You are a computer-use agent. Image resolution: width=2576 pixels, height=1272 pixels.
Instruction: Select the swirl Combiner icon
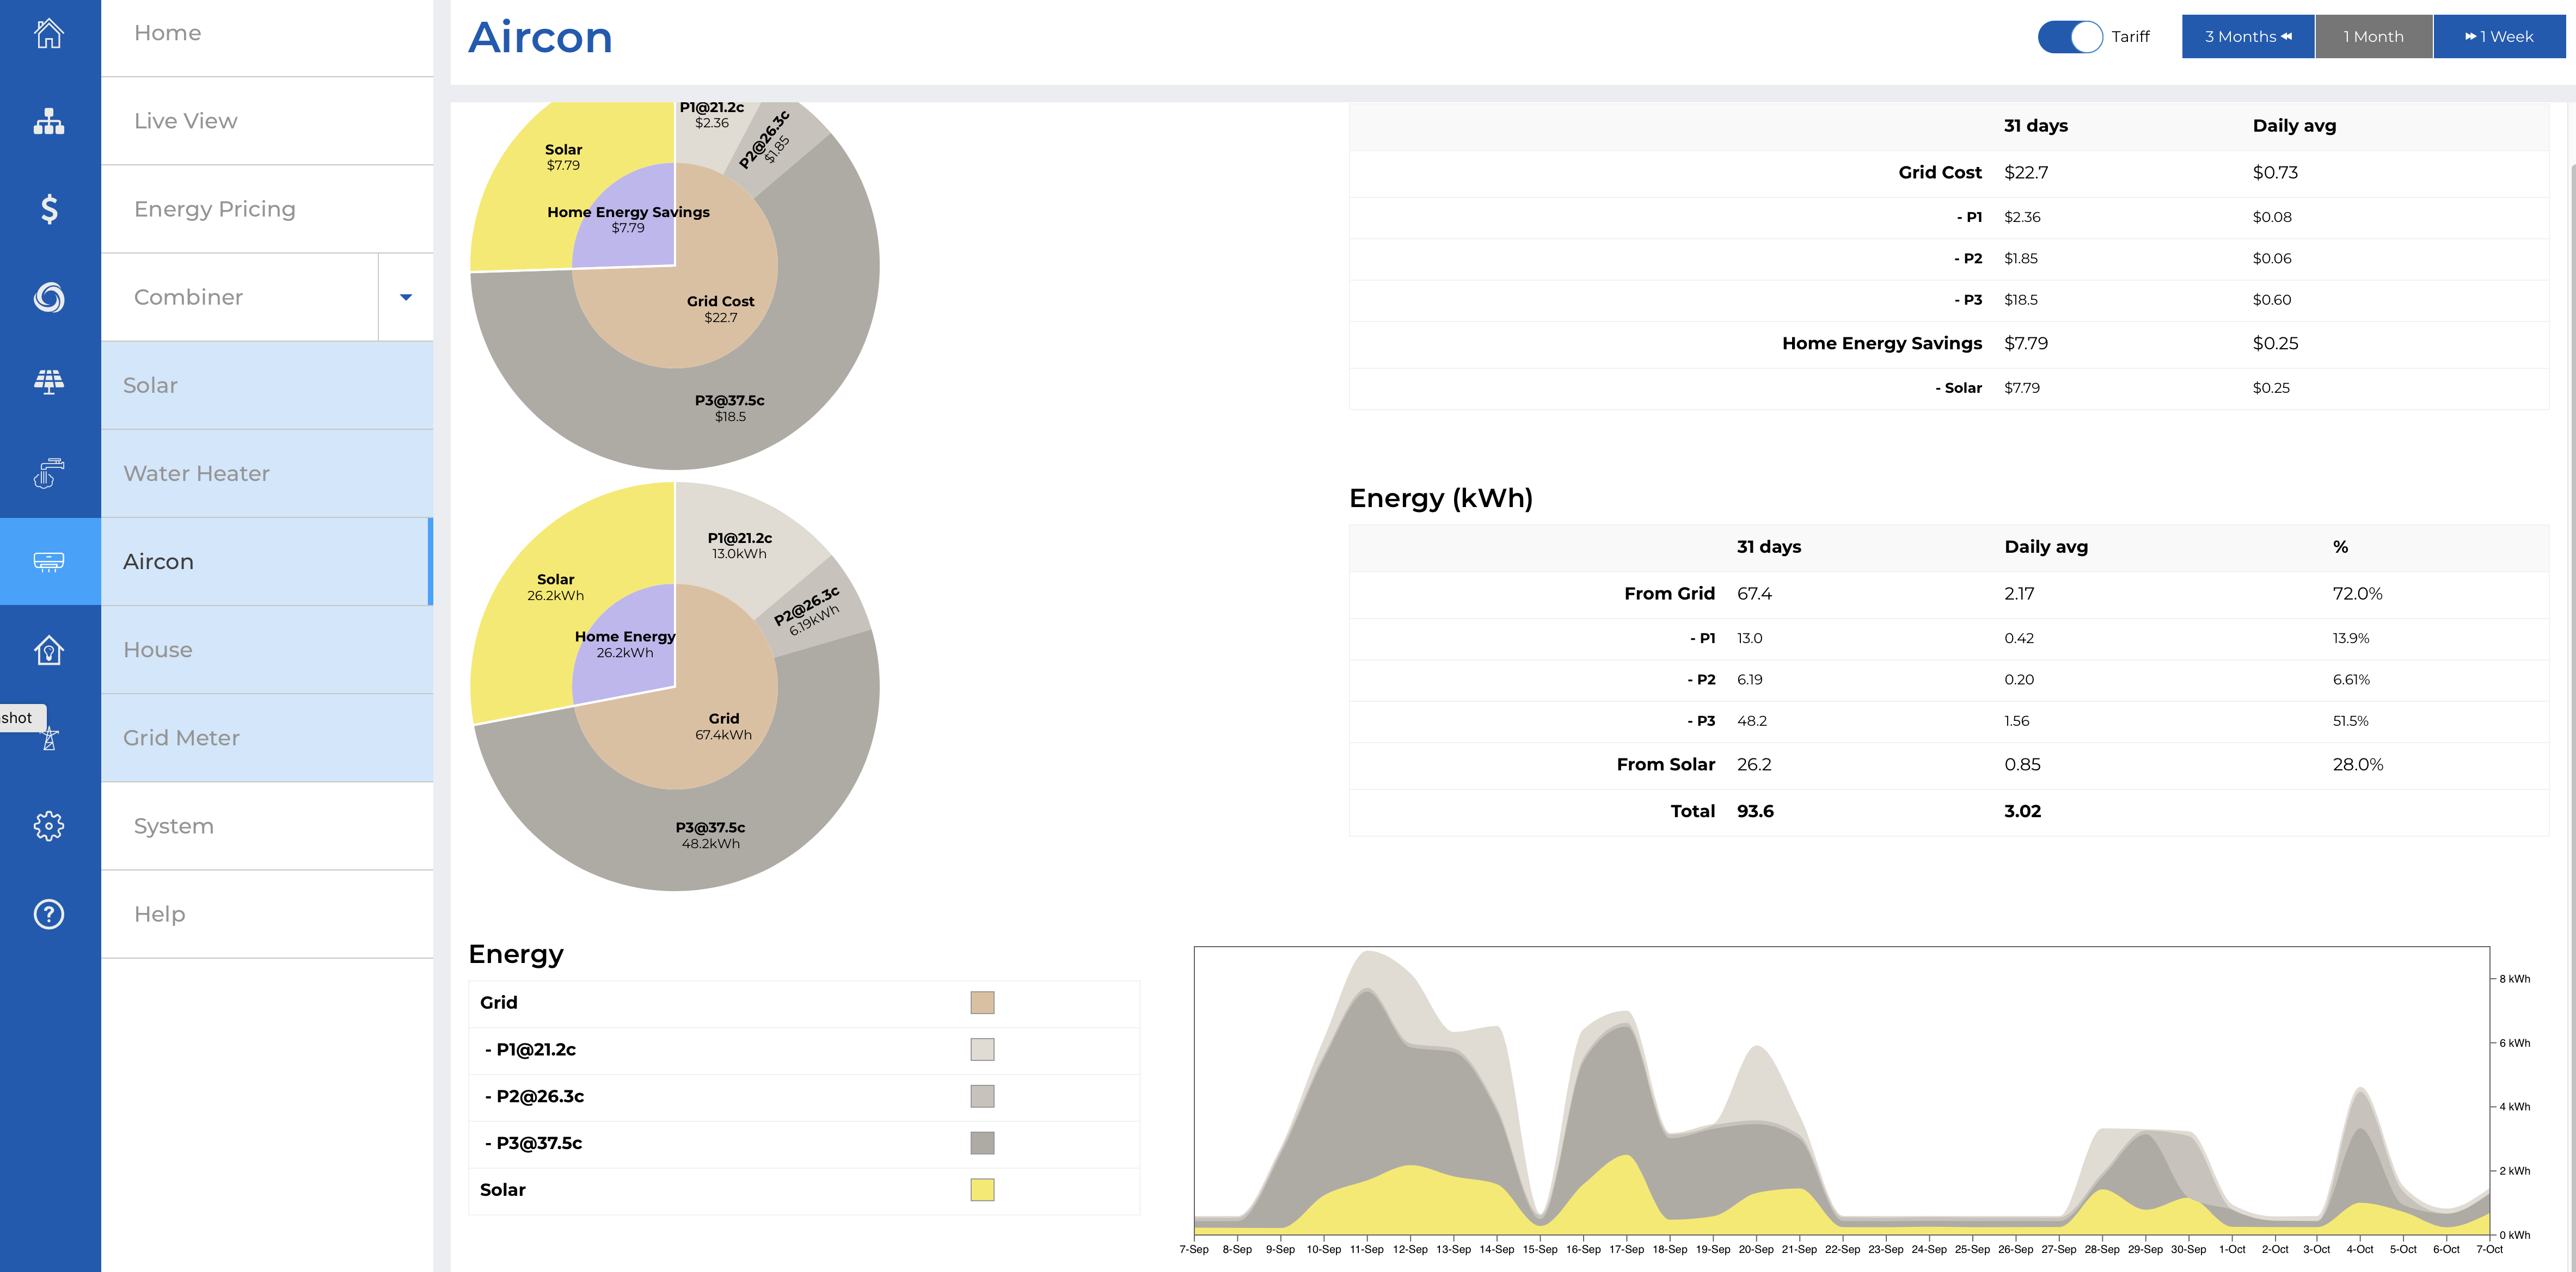pos(49,298)
